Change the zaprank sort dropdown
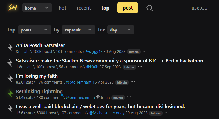This screenshot has height=119, width=219. tap(78, 30)
